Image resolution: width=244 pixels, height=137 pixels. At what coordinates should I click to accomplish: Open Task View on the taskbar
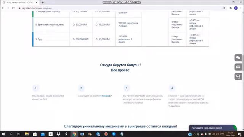pos(19,134)
